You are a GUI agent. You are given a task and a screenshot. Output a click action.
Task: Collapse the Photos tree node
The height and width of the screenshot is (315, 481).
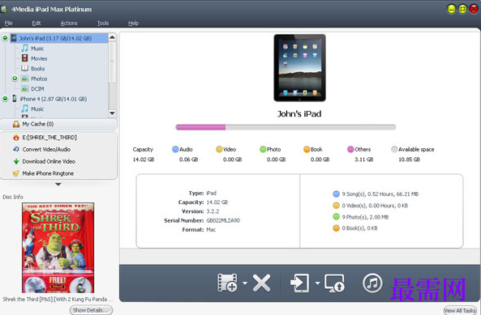(x=15, y=79)
